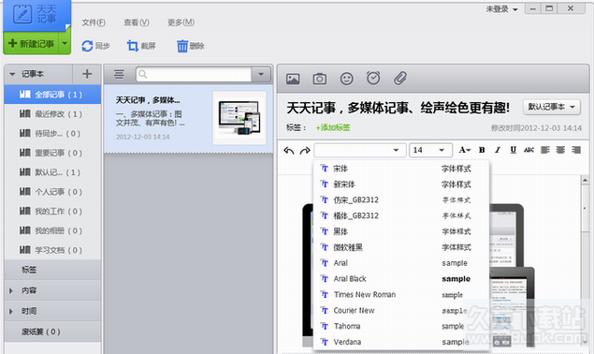
Task: Choose 微软雅黑 font from list
Action: (x=401, y=247)
